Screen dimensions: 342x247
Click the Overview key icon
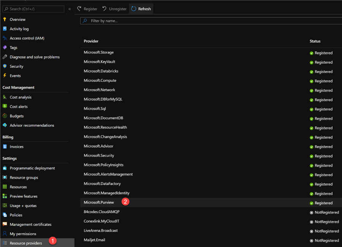click(5, 19)
